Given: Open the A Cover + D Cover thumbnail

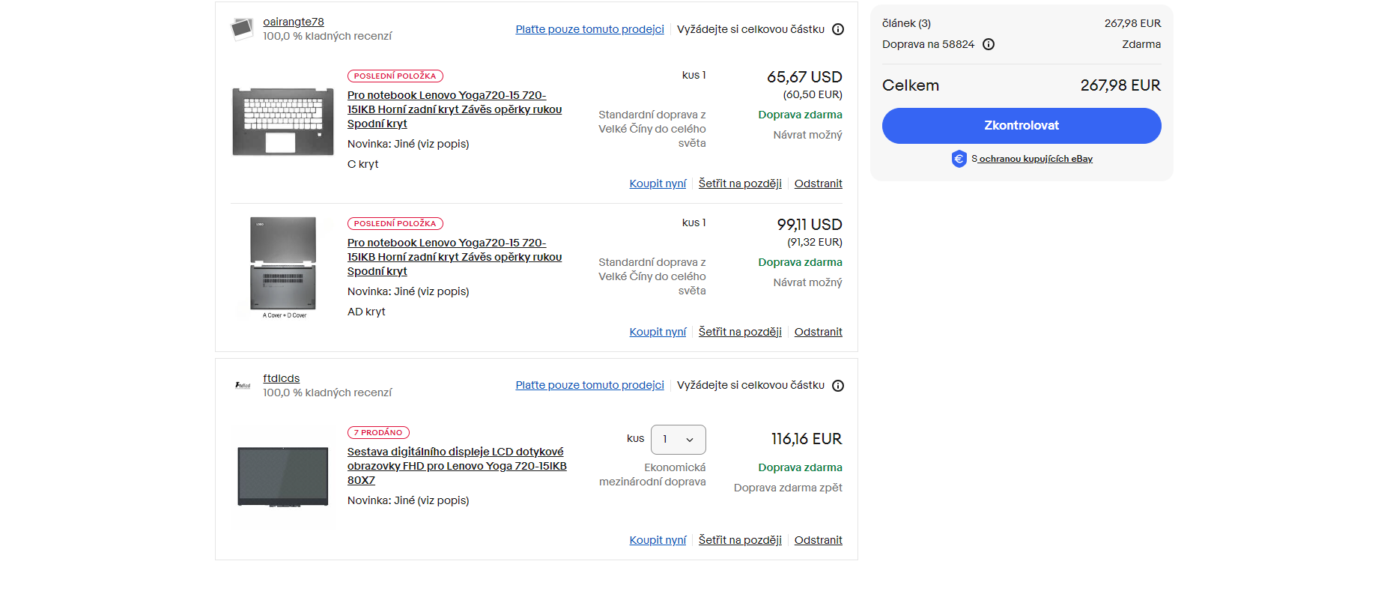Looking at the screenshot, I should [x=283, y=267].
